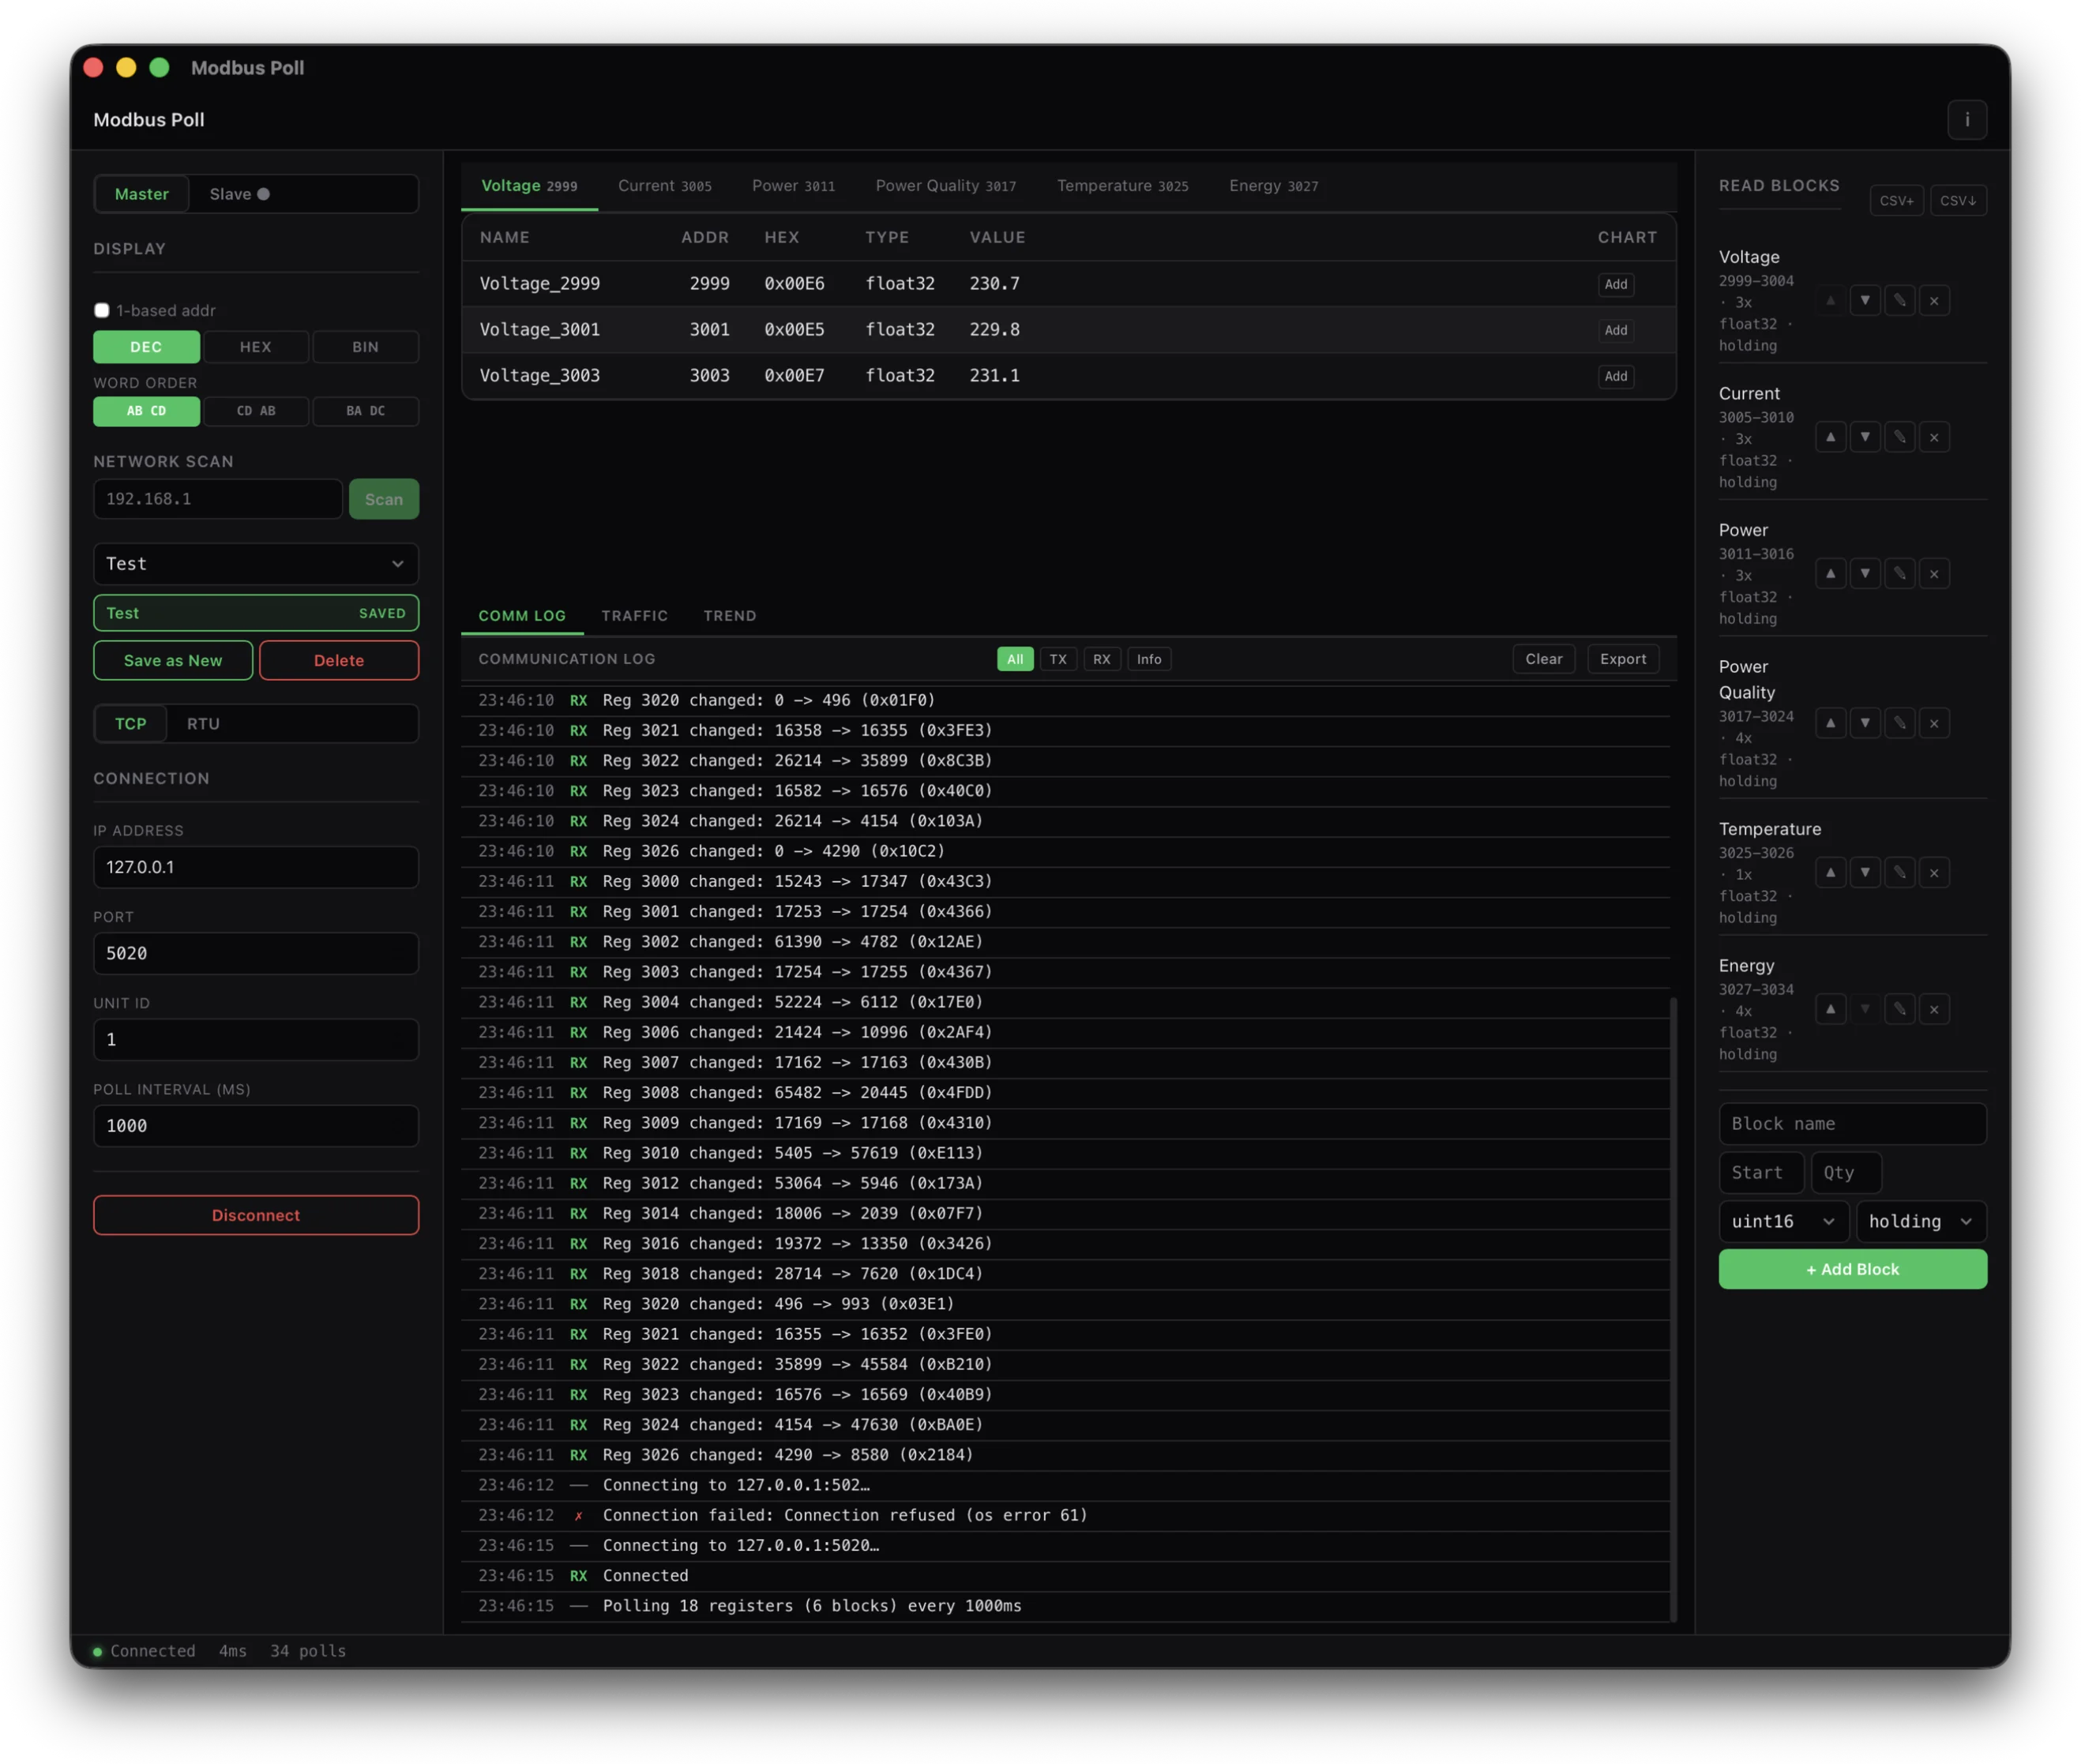Click the + Add Block button
Viewport: 2081px width, 1764px height.
(1852, 1269)
